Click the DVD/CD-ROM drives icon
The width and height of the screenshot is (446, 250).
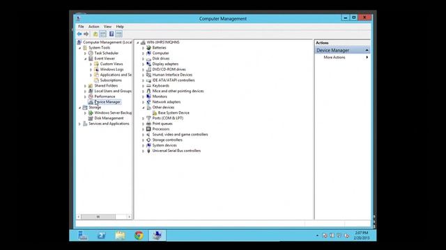(x=148, y=69)
